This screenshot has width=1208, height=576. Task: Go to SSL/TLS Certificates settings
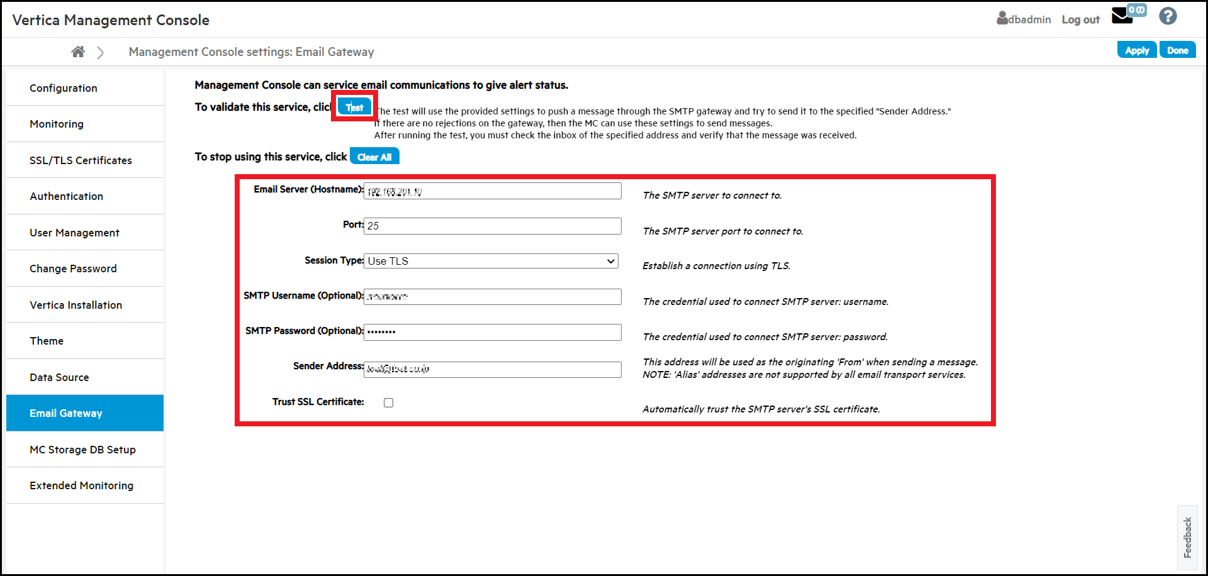(x=81, y=160)
